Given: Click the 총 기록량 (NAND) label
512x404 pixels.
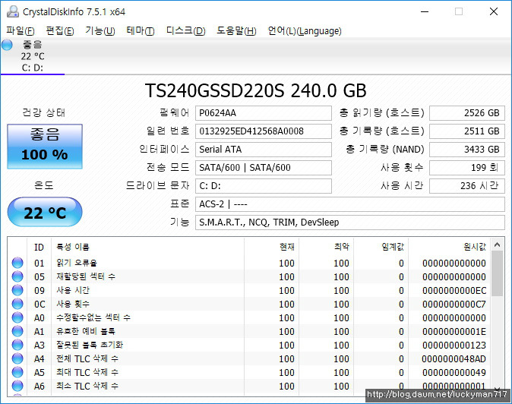Looking at the screenshot, I should click(x=384, y=150).
